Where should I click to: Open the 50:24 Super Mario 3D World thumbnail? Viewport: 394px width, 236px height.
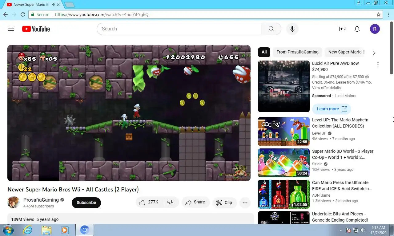(284, 163)
